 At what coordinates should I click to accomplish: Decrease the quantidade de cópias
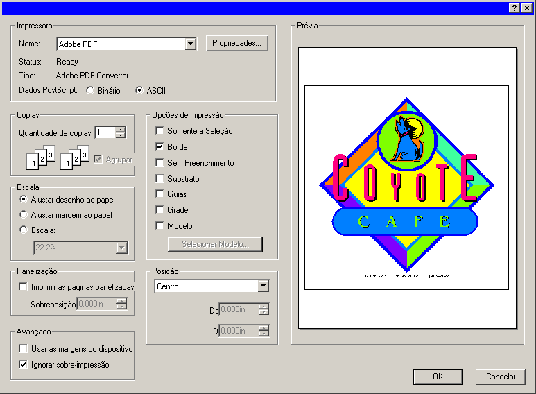tap(121, 135)
